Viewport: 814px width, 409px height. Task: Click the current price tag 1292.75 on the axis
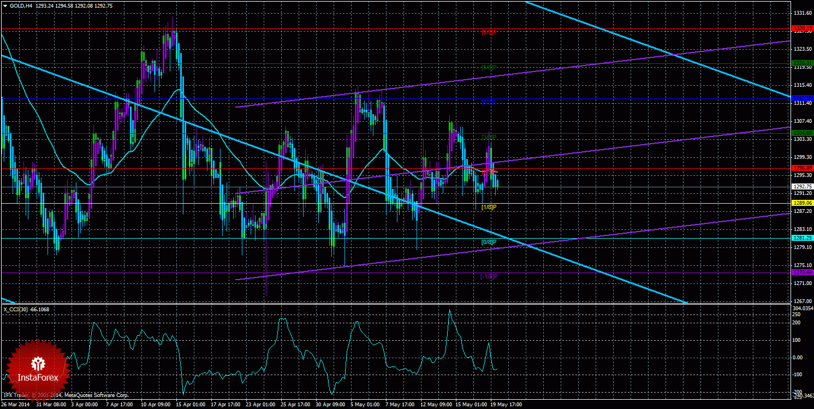pyautogui.click(x=803, y=186)
